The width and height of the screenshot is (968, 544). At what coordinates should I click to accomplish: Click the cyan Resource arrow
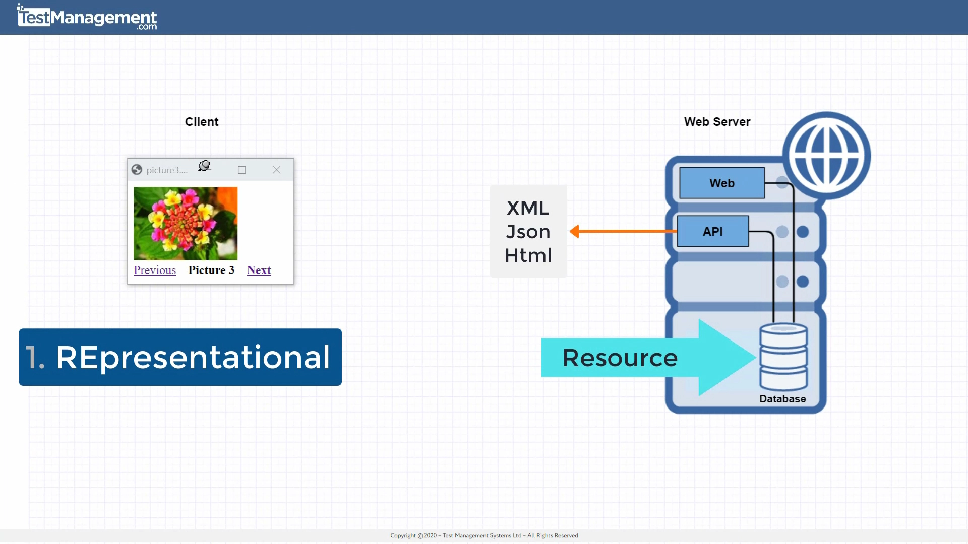[620, 358]
